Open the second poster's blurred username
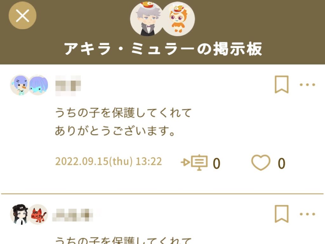This screenshot has width=325, height=244. pos(73,215)
